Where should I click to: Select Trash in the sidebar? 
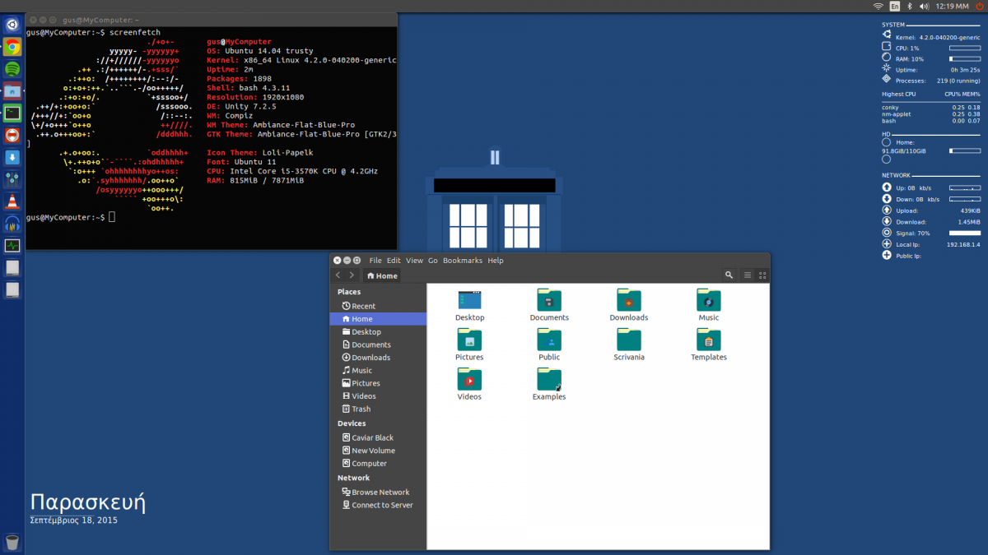click(x=378, y=409)
